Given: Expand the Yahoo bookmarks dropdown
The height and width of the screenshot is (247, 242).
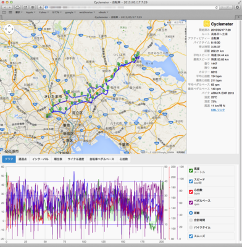Looking at the screenshot, I should point(44,12).
